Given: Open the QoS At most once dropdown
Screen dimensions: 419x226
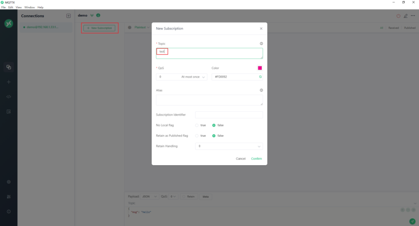Looking at the screenshot, I should coord(181,77).
